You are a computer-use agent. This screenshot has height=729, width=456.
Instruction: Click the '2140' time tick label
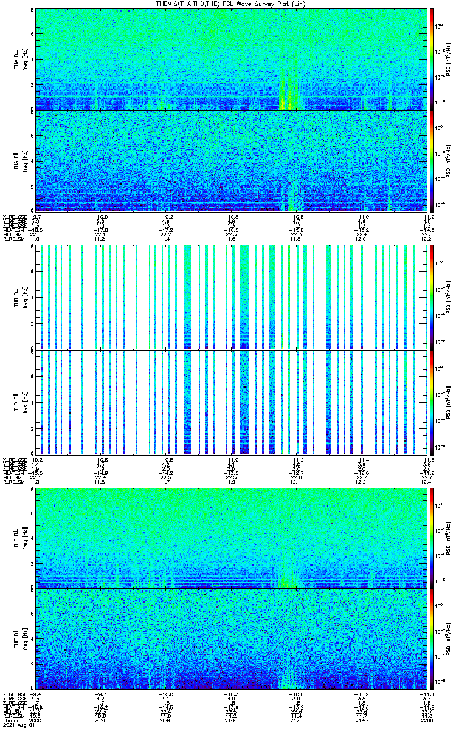pos(362,720)
